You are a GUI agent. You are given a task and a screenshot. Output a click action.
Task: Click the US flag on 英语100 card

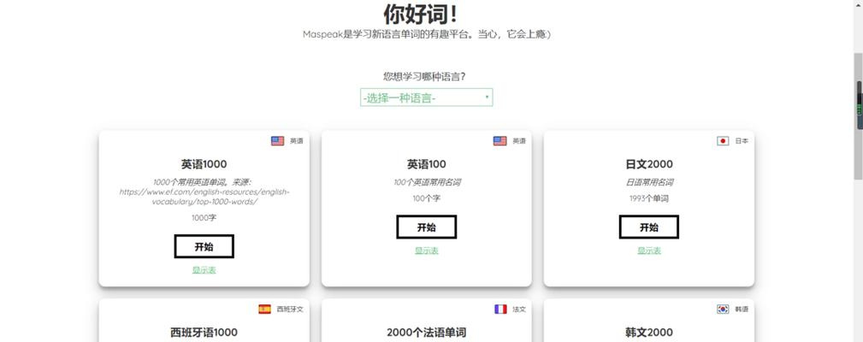tap(499, 141)
